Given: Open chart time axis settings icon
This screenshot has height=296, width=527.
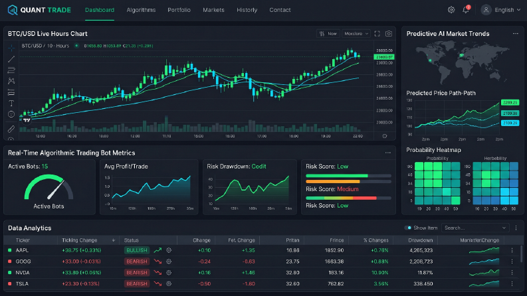Looking at the screenshot, I should [x=385, y=136].
